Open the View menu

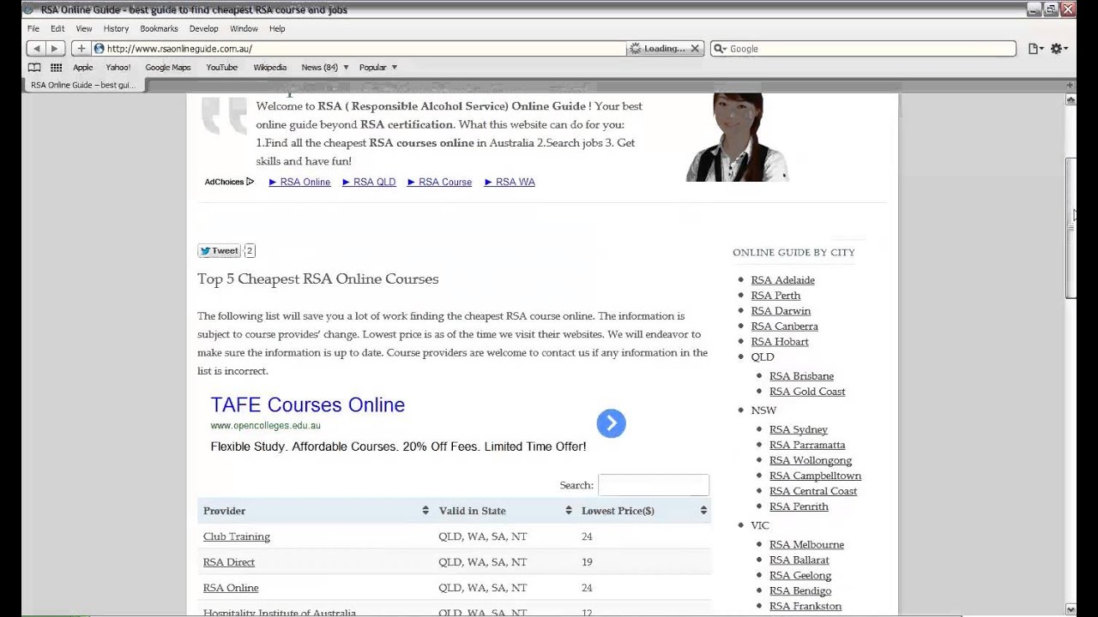[84, 28]
